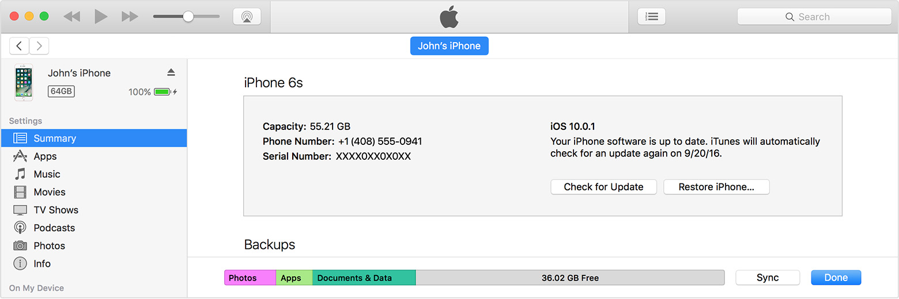Screen dimensions: 899x299
Task: Click the phone number +1 (408) 555-0941
Action: [x=380, y=141]
